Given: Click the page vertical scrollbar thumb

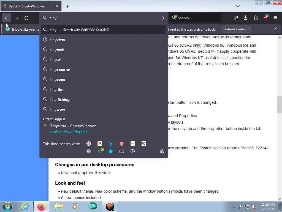Looking at the screenshot, I should point(280,105).
